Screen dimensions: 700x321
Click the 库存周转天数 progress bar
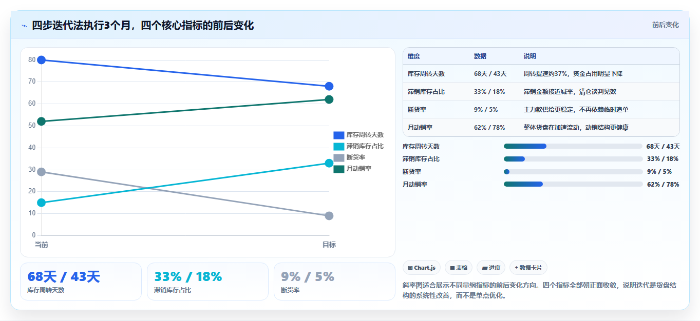click(573, 146)
